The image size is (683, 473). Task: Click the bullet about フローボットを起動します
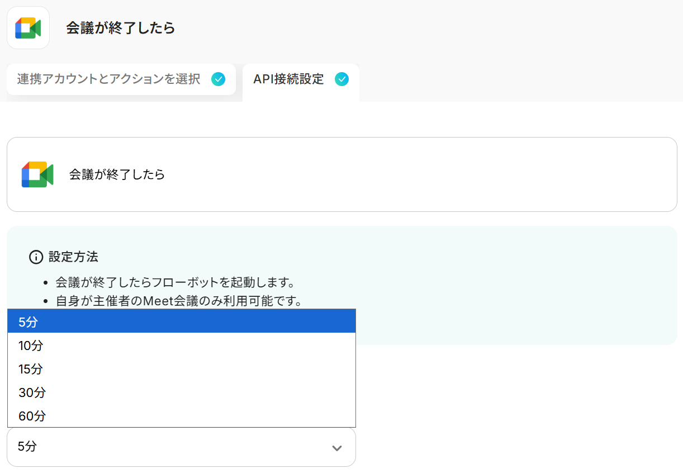point(175,281)
